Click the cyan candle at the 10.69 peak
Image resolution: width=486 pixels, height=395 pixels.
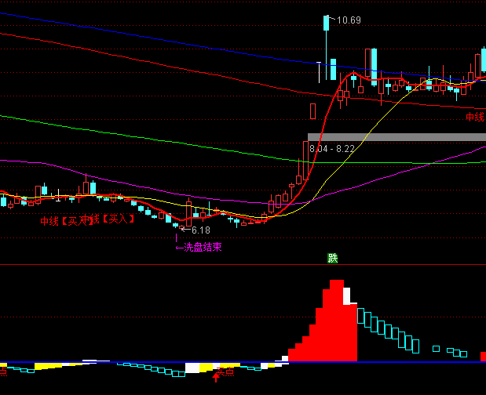pos(325,24)
